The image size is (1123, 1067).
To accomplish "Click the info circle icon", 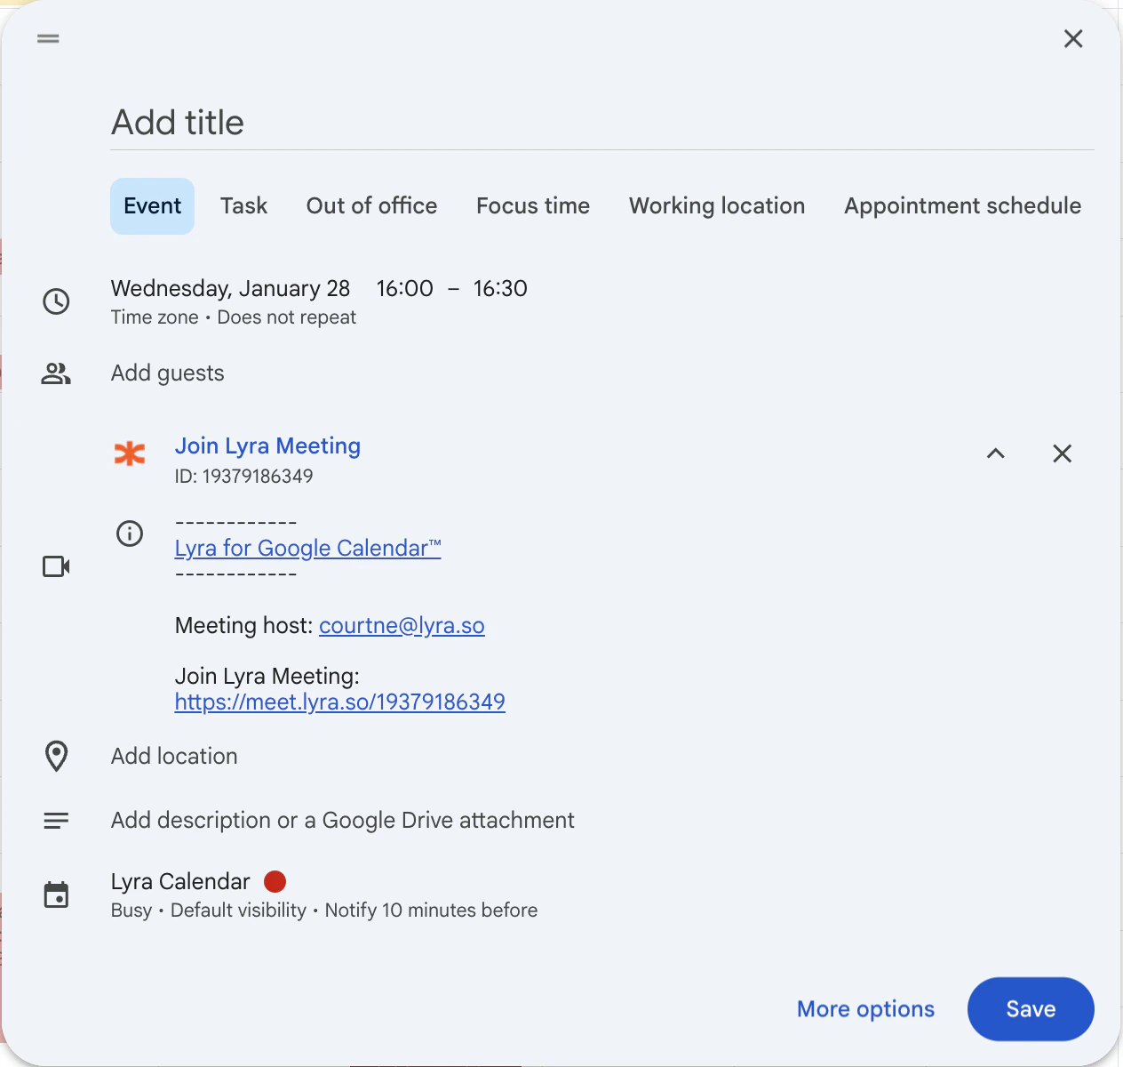I will tap(130, 533).
